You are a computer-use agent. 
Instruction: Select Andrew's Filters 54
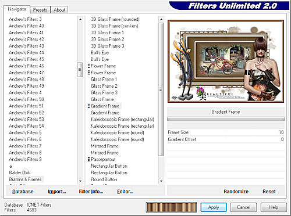point(26,126)
